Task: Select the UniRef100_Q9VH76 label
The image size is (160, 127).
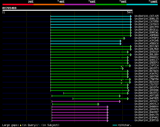Action: pos(146,109)
